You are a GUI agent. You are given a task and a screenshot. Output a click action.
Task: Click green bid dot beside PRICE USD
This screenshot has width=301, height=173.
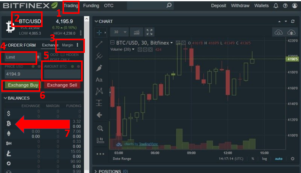pos(33,66)
